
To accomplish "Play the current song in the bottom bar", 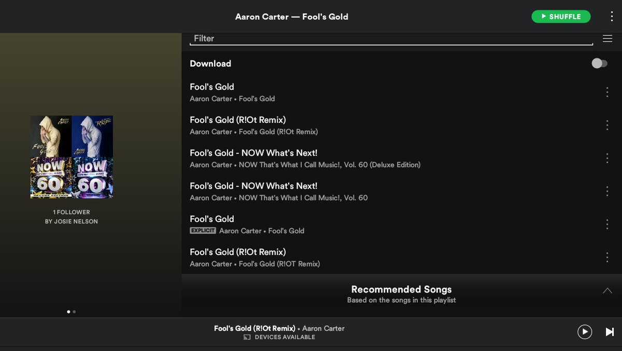I will [x=585, y=332].
